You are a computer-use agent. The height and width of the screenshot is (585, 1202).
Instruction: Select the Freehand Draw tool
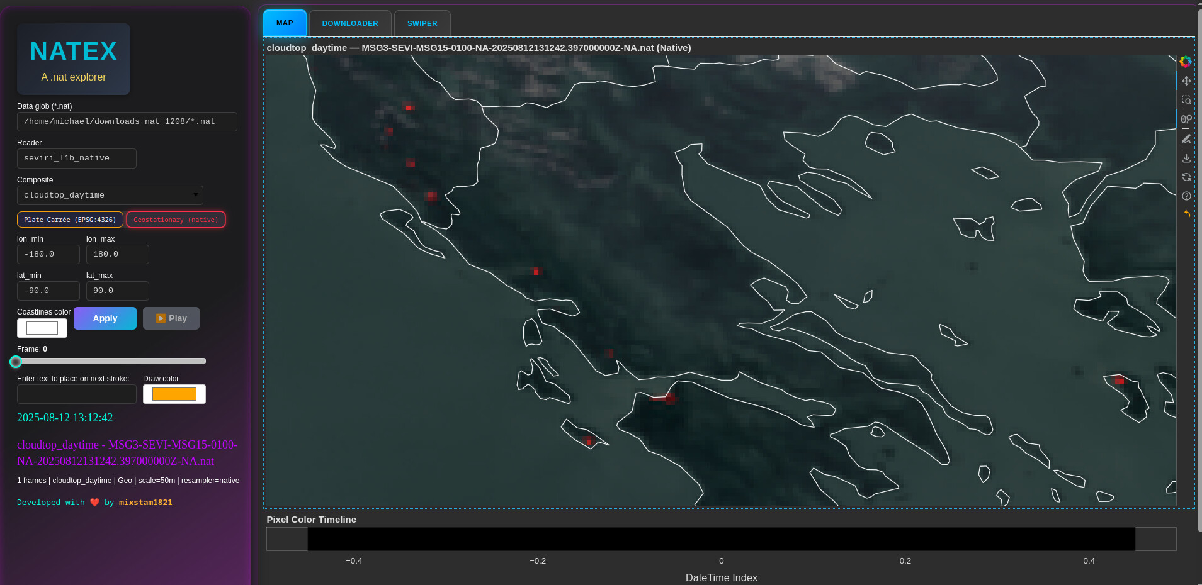click(x=1186, y=139)
